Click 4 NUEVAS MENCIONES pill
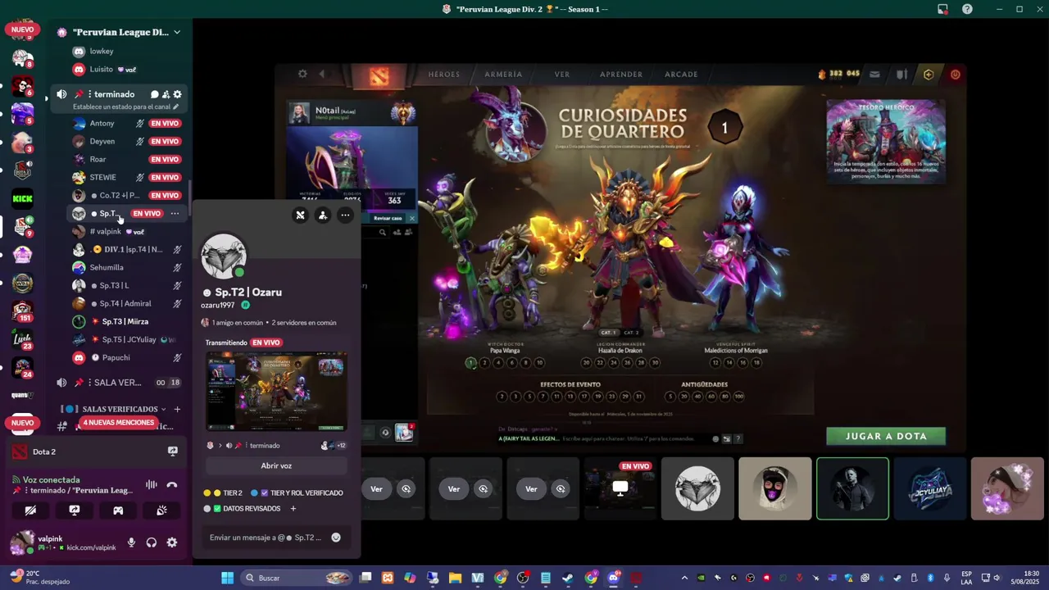The height and width of the screenshot is (590, 1049). (118, 423)
